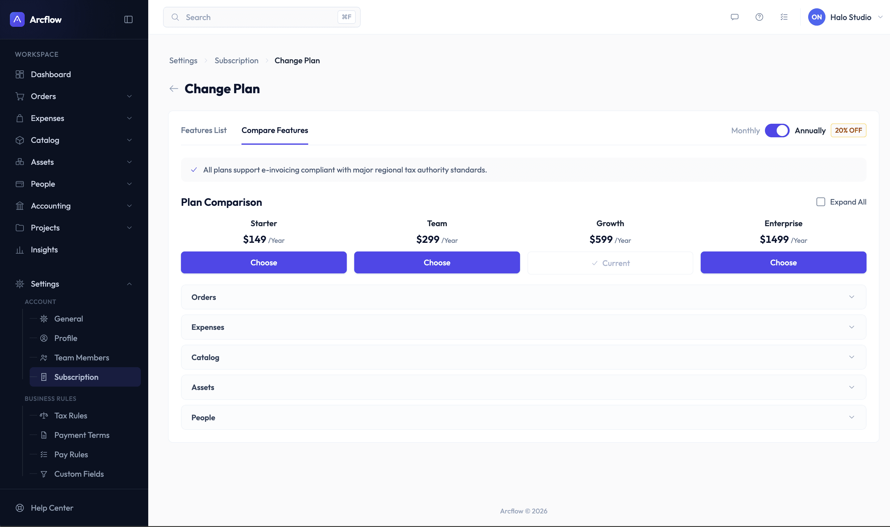Expand the Catalog sidebar menu chevron

(x=129, y=140)
